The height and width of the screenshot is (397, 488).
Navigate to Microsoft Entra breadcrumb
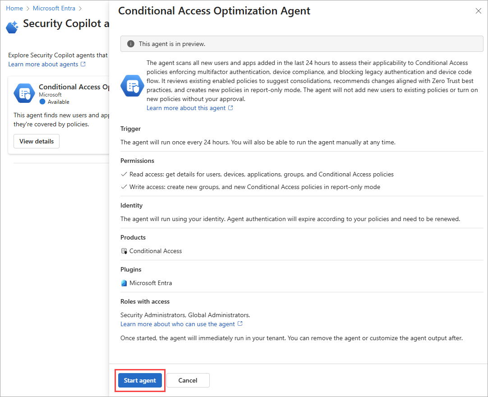point(54,9)
